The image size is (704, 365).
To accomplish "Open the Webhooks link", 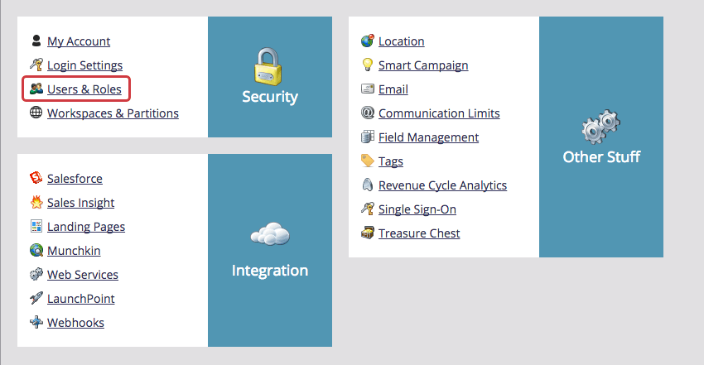I will [75, 322].
